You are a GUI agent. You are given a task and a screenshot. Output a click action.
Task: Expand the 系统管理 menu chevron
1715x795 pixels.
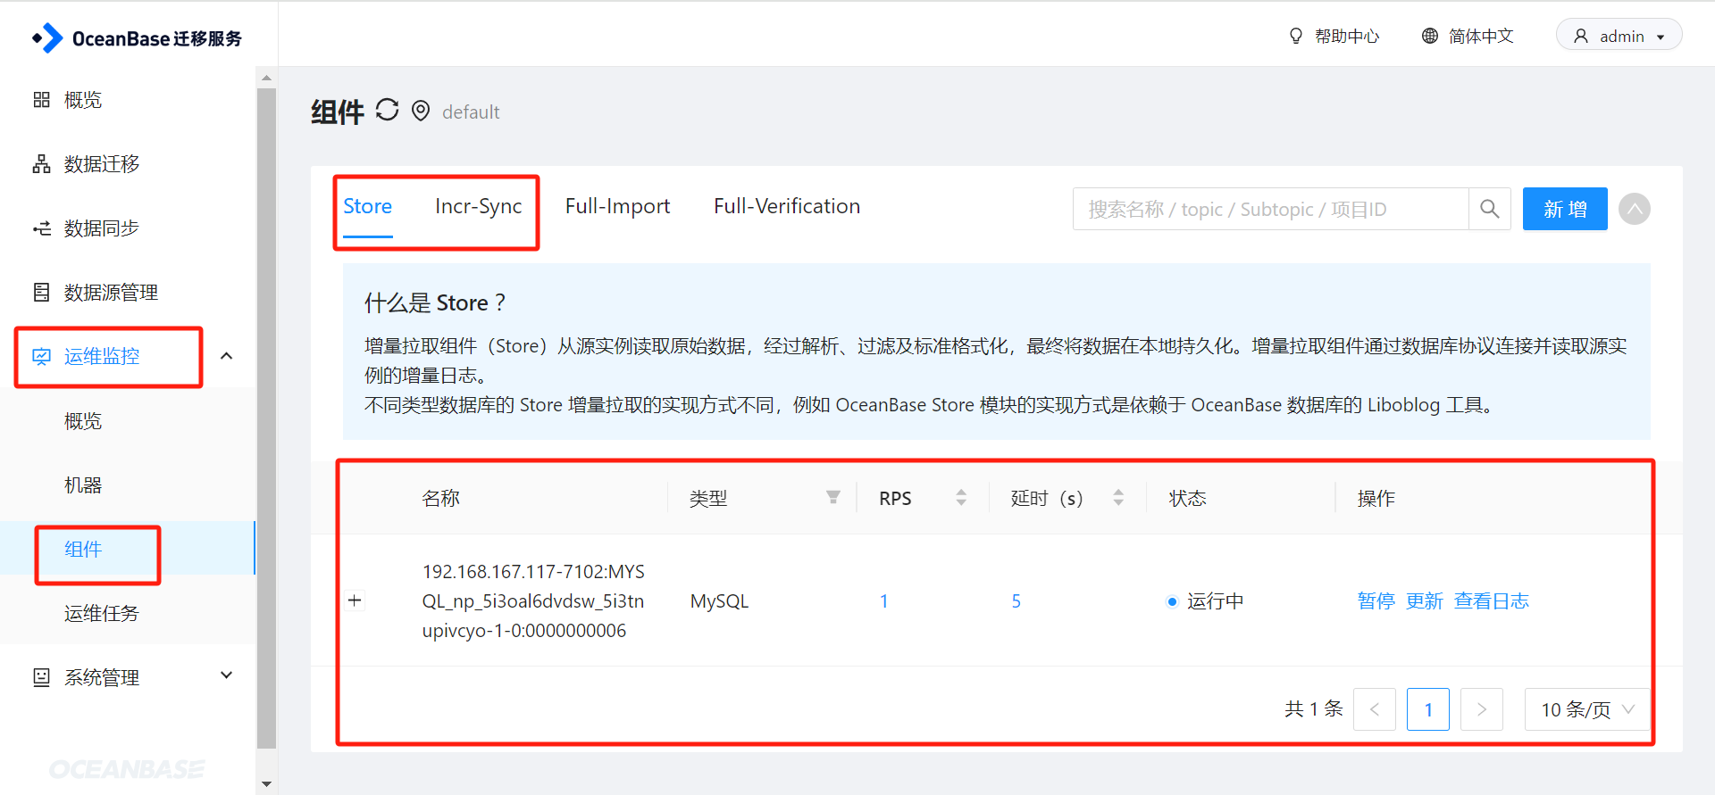(227, 675)
